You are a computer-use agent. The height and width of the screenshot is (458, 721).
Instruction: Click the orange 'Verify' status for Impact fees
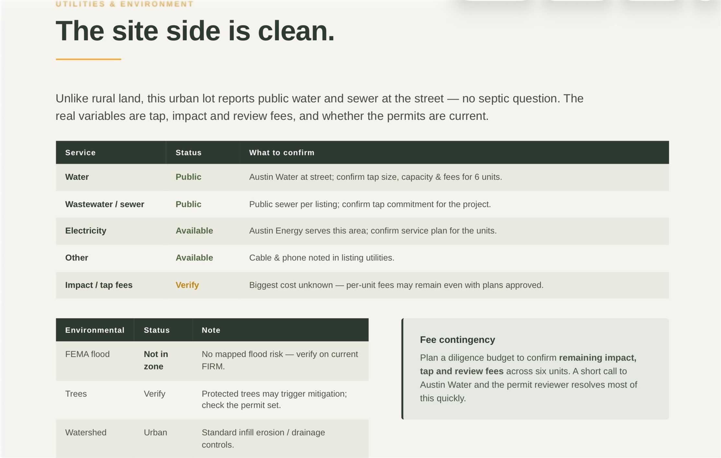pyautogui.click(x=187, y=285)
